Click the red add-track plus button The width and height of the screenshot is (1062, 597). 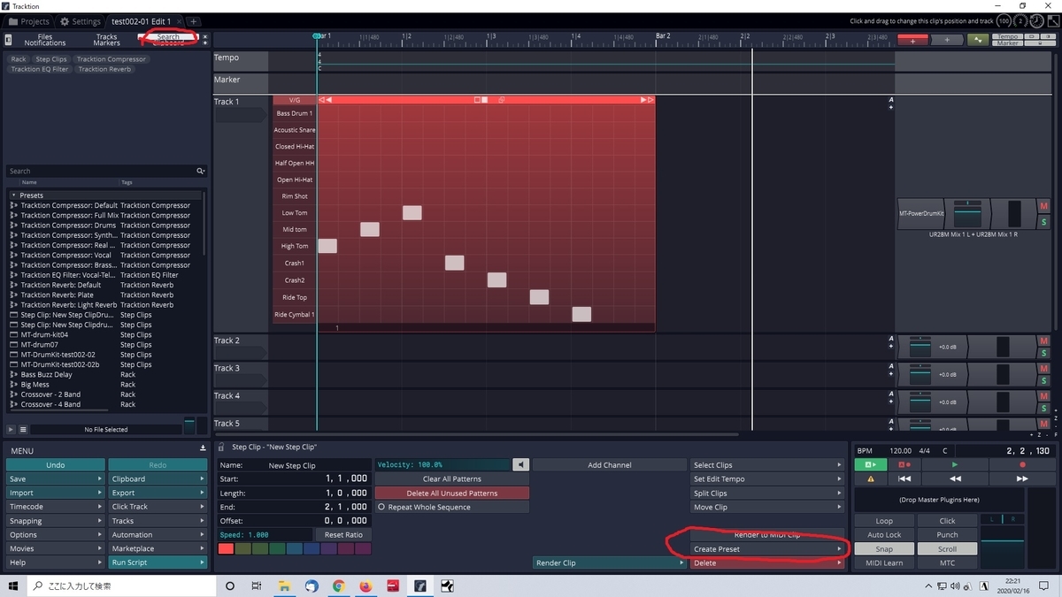[x=912, y=40]
